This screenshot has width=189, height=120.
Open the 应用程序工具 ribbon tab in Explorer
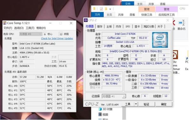click(166, 15)
